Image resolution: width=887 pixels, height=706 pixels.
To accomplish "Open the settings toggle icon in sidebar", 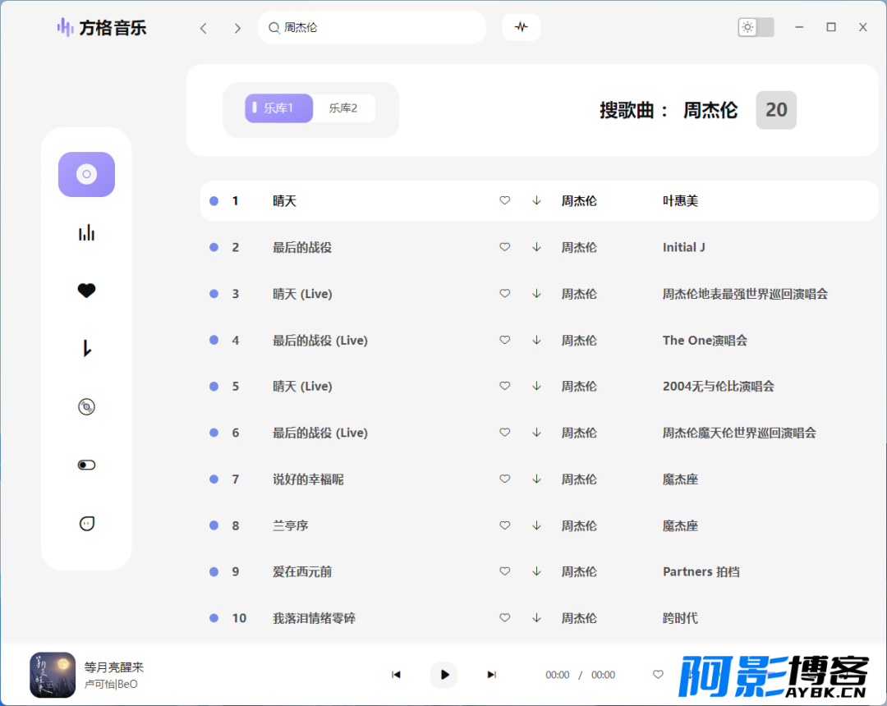I will (86, 465).
